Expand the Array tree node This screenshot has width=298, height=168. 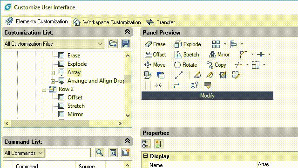53,73
